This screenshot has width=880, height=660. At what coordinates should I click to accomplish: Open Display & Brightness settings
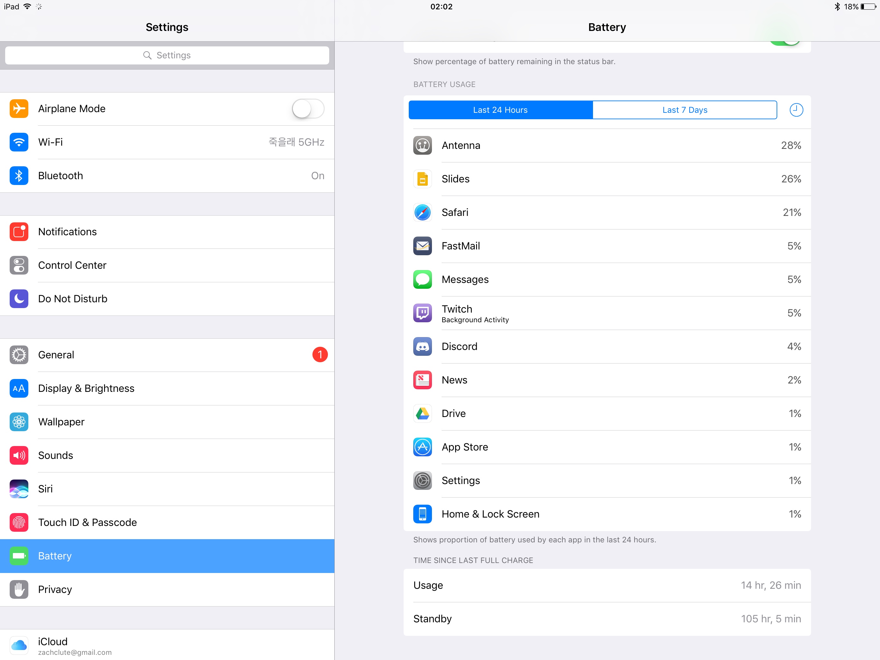[x=167, y=388]
